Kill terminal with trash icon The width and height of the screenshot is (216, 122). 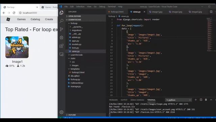tap(206, 100)
